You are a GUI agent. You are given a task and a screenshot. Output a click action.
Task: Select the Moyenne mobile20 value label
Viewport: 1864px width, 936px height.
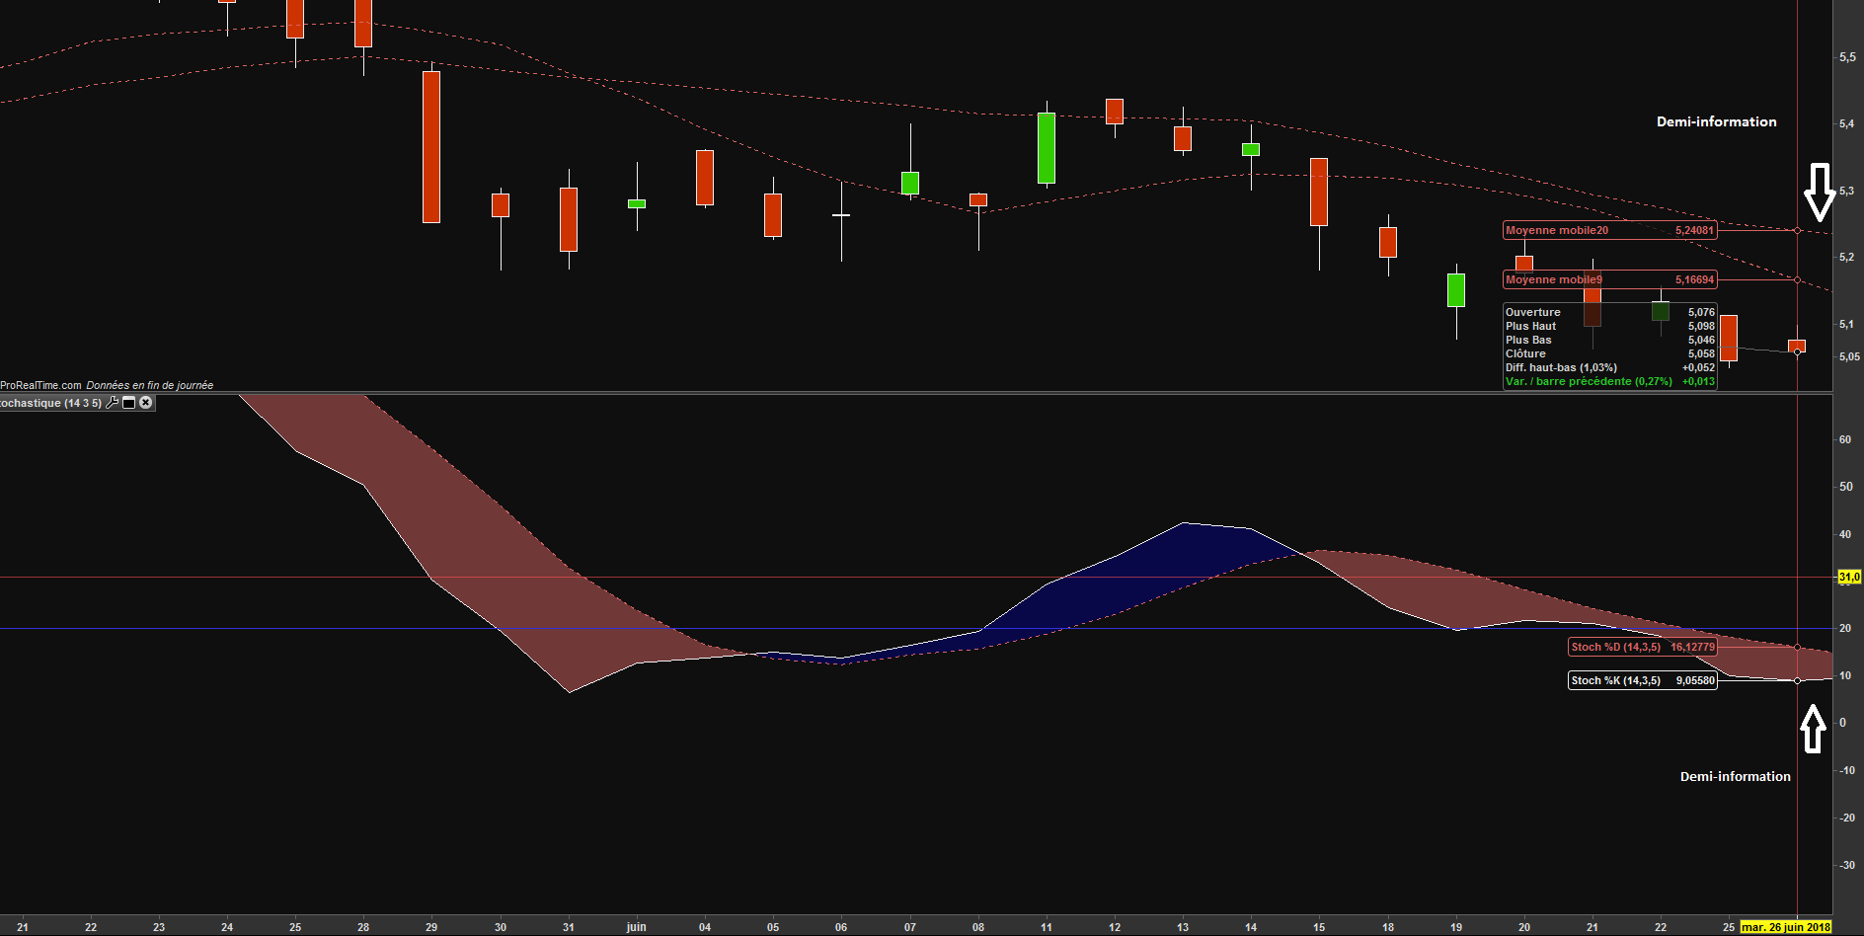pyautogui.click(x=1609, y=230)
